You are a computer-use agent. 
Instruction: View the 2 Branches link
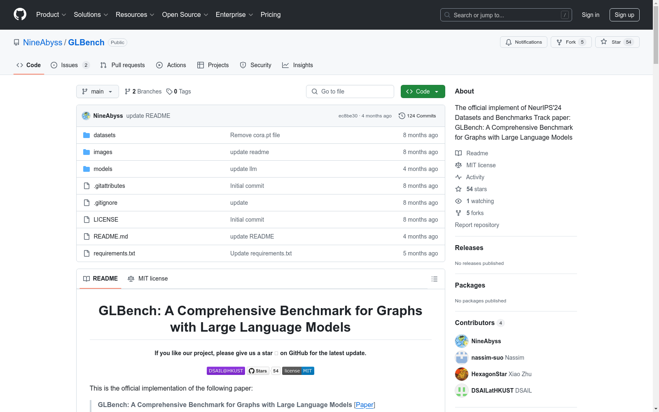[143, 91]
